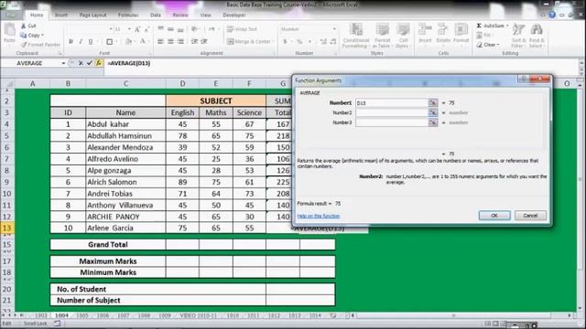
Task: Switch to the Insert tab
Action: 61,15
